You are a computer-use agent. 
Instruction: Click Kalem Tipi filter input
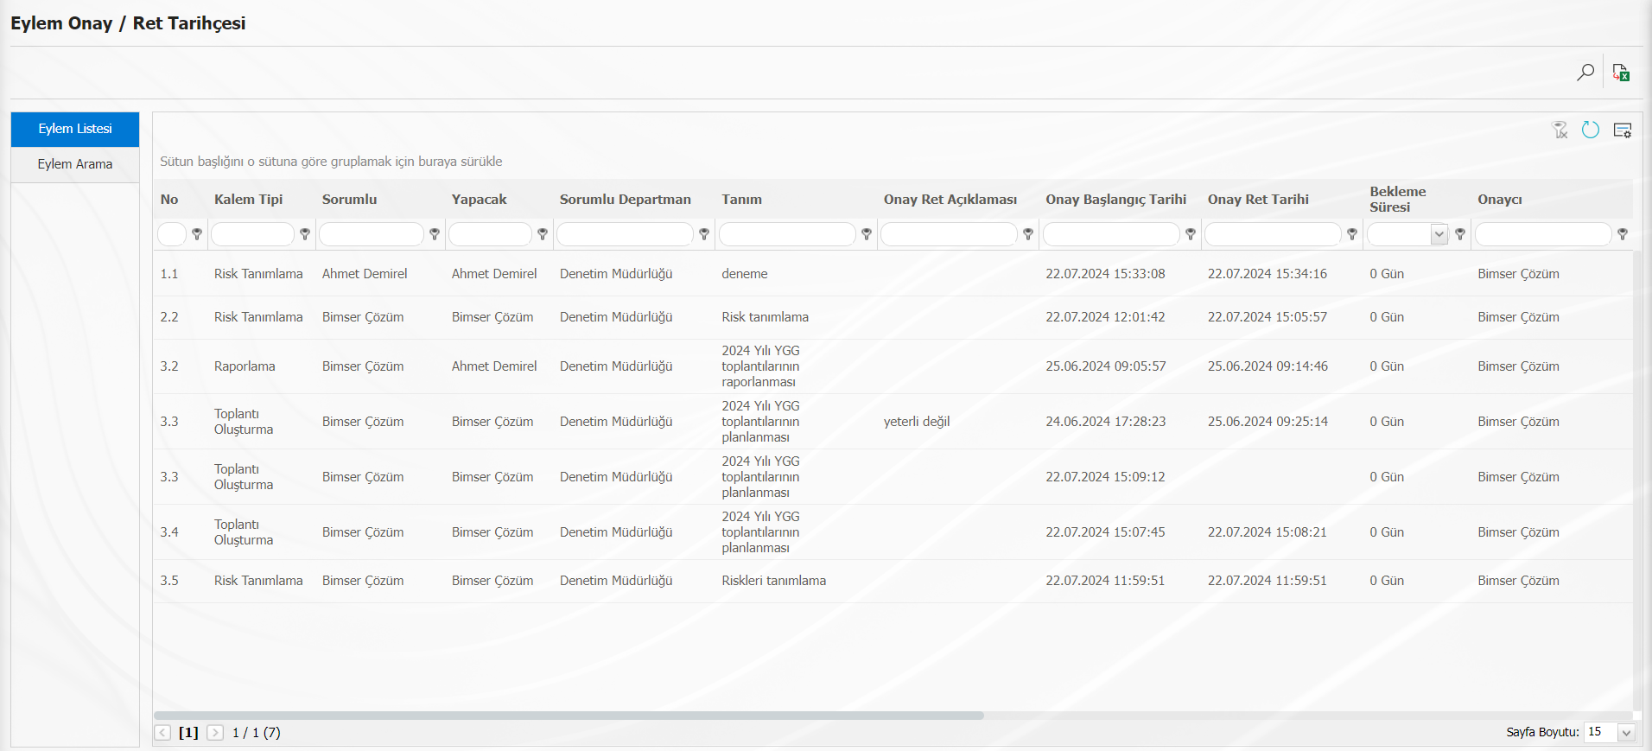click(x=253, y=234)
